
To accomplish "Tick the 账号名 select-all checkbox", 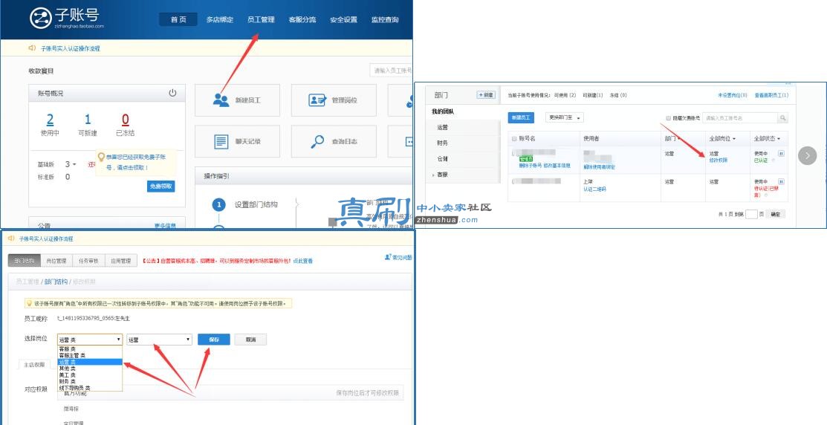I will click(x=514, y=139).
